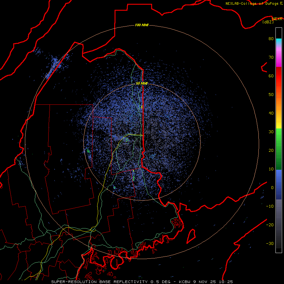This screenshot has height=284, width=284.
Task: Click the 100 NMI range ring label
Action: [142, 25]
